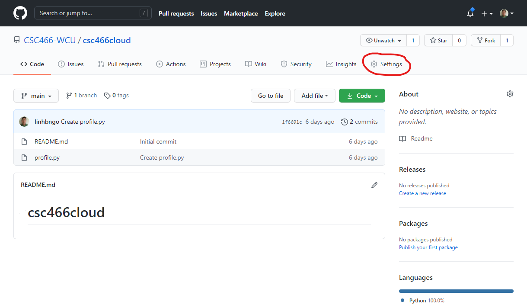Click the README.md file icon
The width and height of the screenshot is (527, 308).
(x=25, y=141)
